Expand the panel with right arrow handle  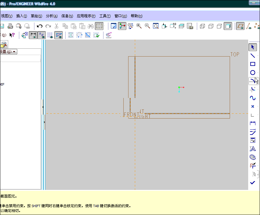(44, 122)
